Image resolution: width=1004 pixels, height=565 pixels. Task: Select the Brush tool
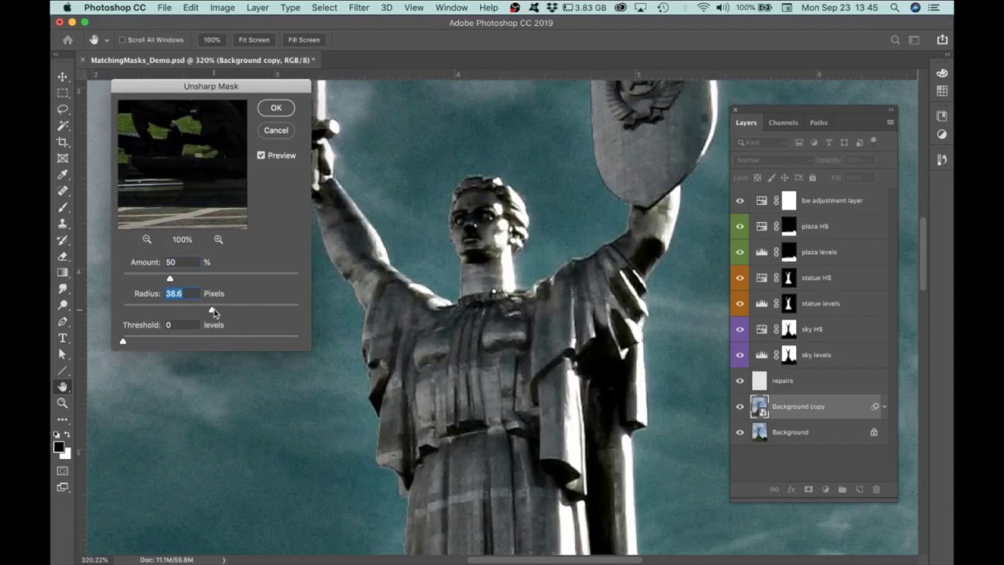coord(62,207)
